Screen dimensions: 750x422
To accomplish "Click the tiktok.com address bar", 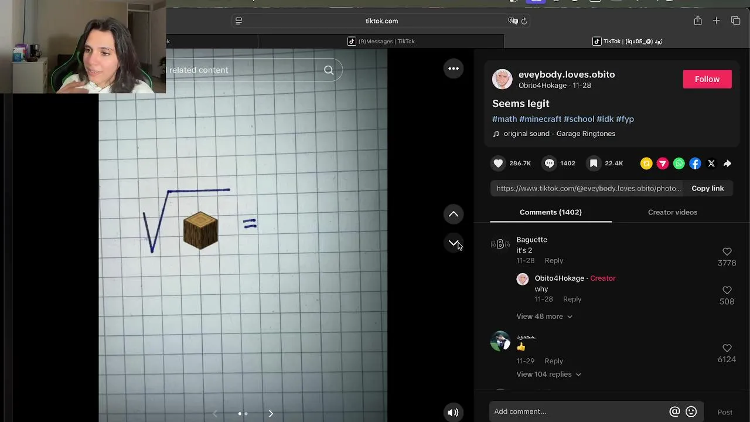I will pyautogui.click(x=381, y=21).
